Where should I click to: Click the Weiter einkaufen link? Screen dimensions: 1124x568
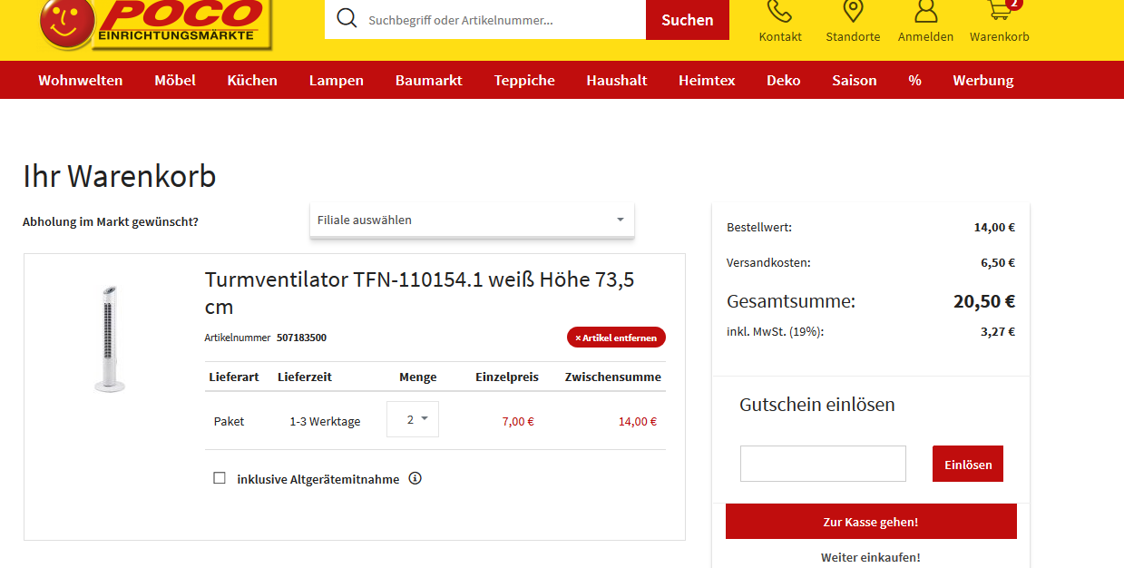871,557
